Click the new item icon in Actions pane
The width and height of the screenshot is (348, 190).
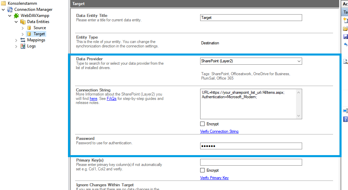coord(346,20)
